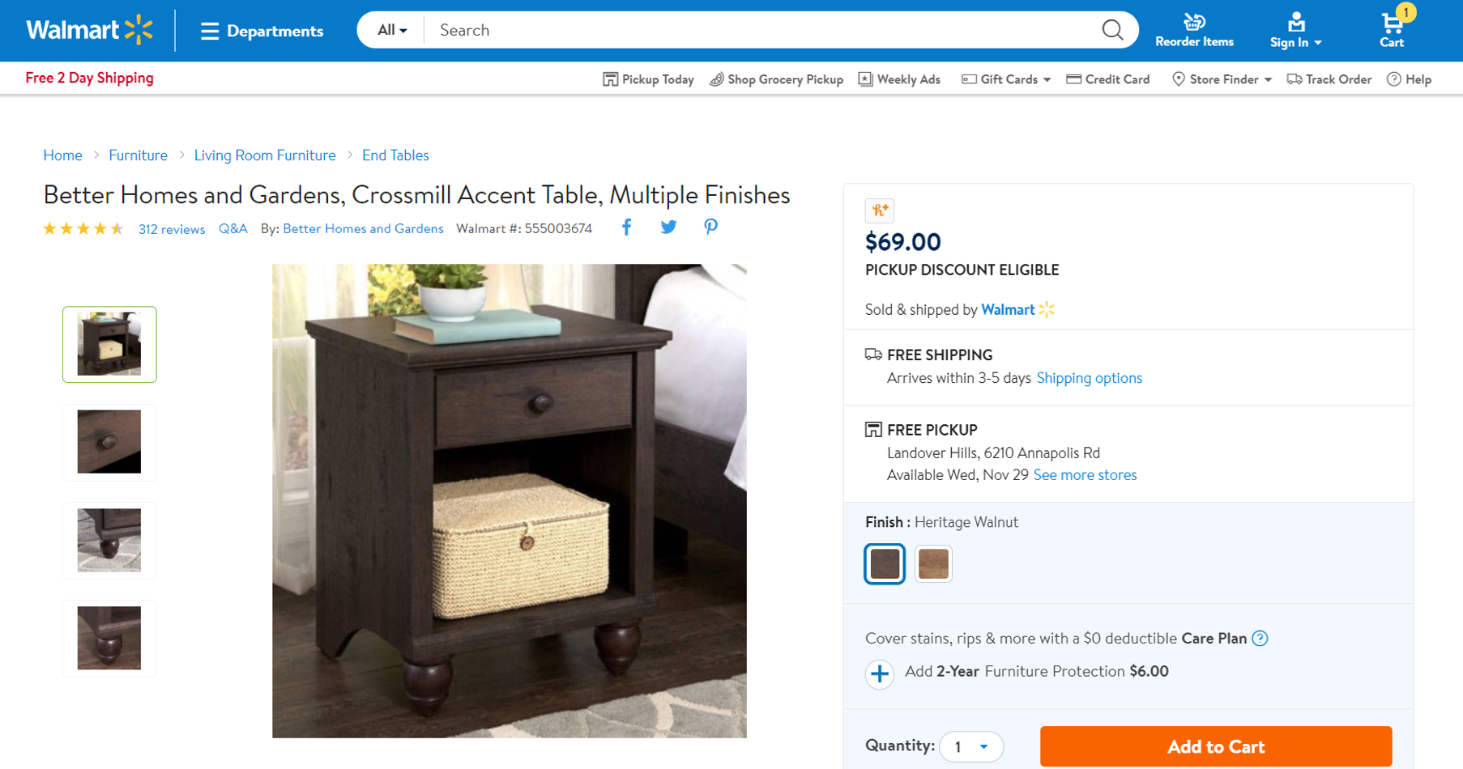
Task: Expand the Store Finder menu
Action: click(1222, 79)
